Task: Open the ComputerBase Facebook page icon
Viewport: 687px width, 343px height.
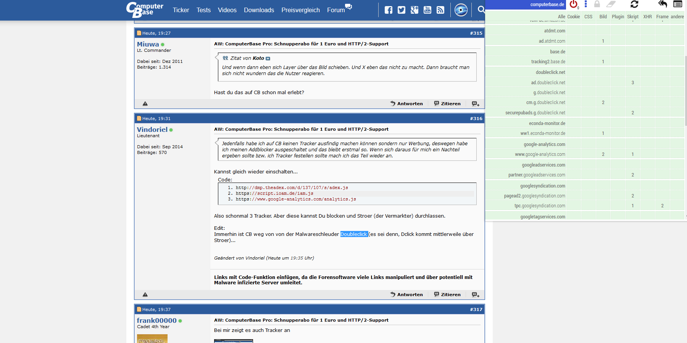Action: click(389, 10)
